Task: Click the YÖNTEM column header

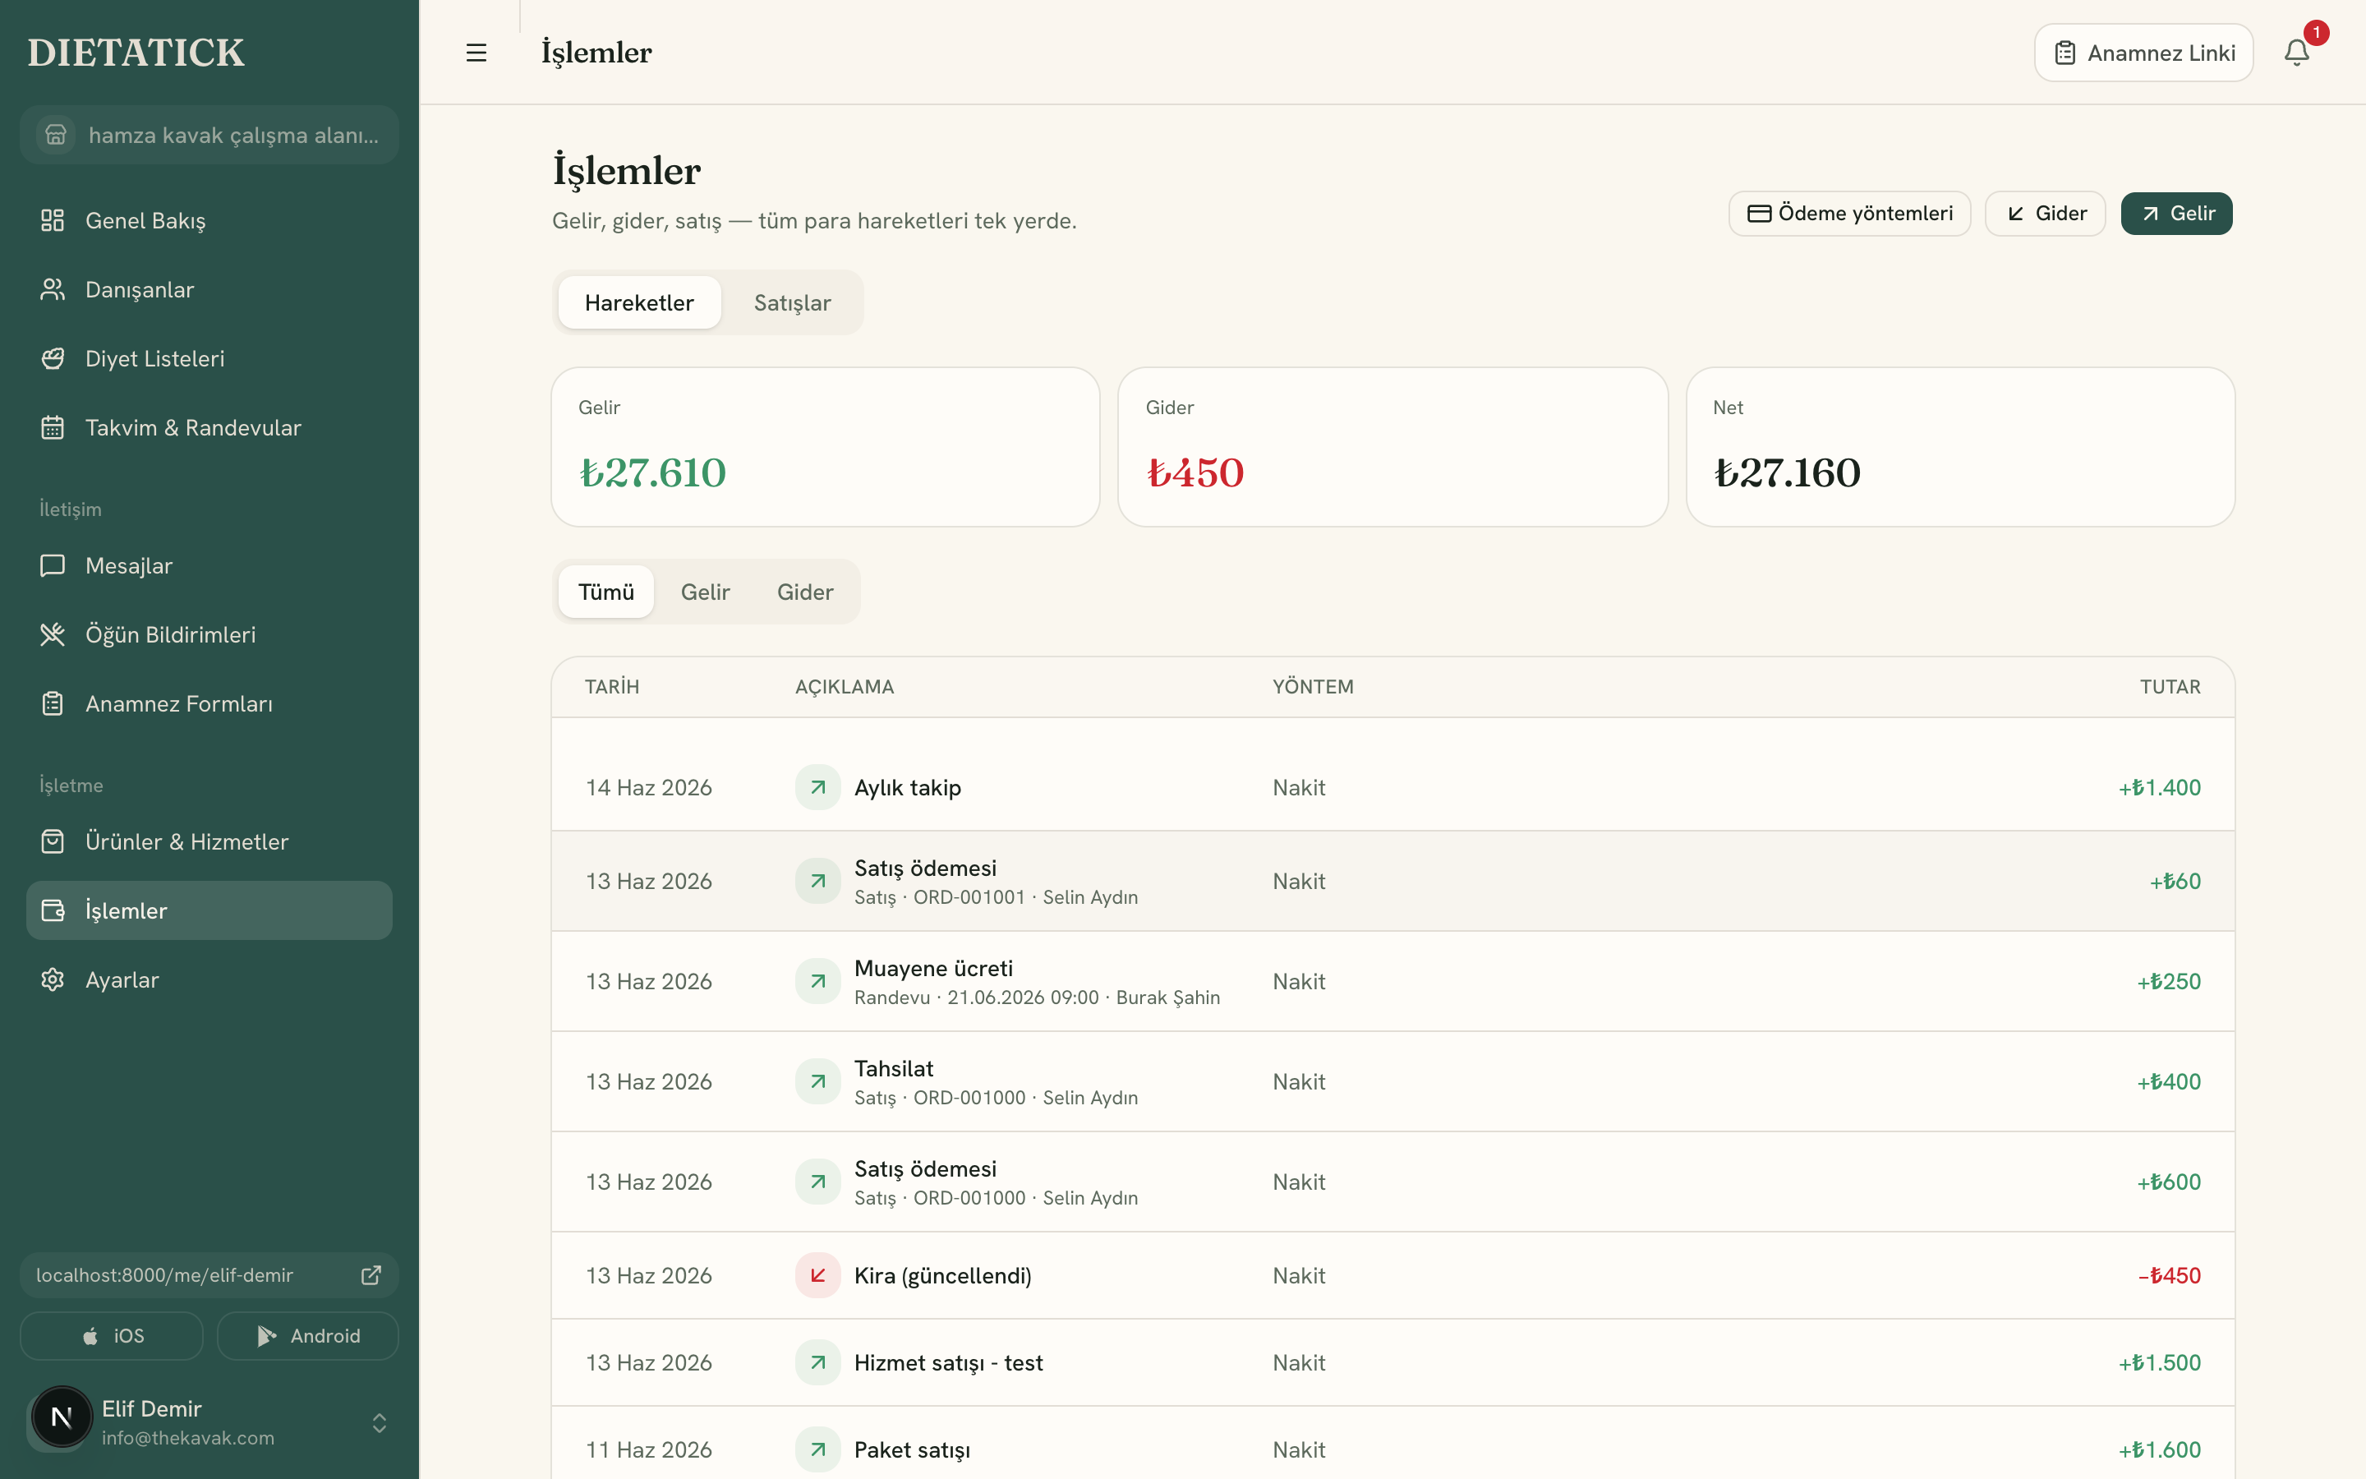Action: tap(1313, 687)
